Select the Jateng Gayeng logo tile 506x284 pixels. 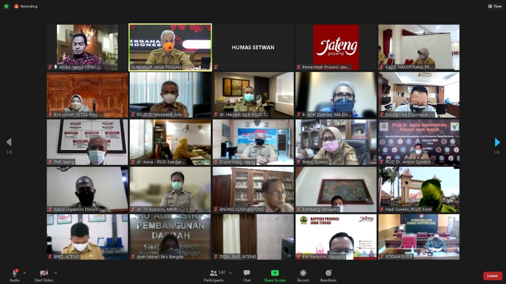coord(336,47)
